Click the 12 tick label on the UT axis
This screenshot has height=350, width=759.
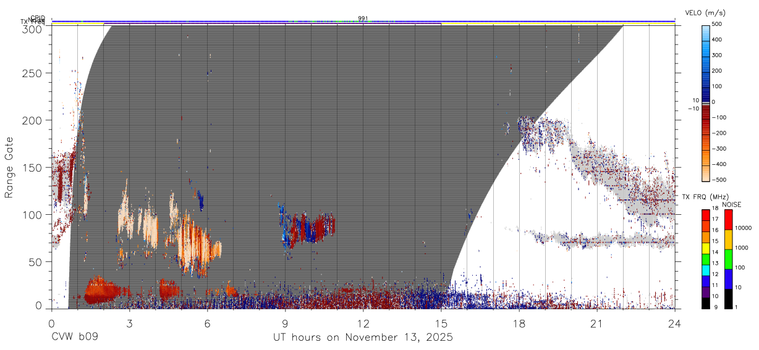click(x=363, y=323)
